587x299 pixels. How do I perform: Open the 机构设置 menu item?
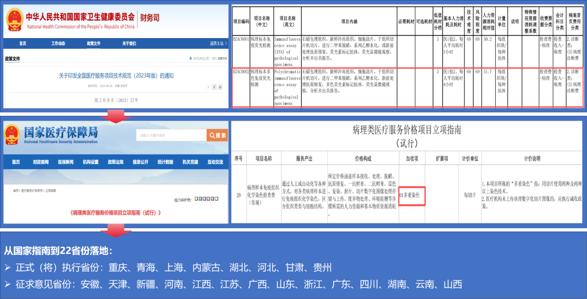(91, 162)
